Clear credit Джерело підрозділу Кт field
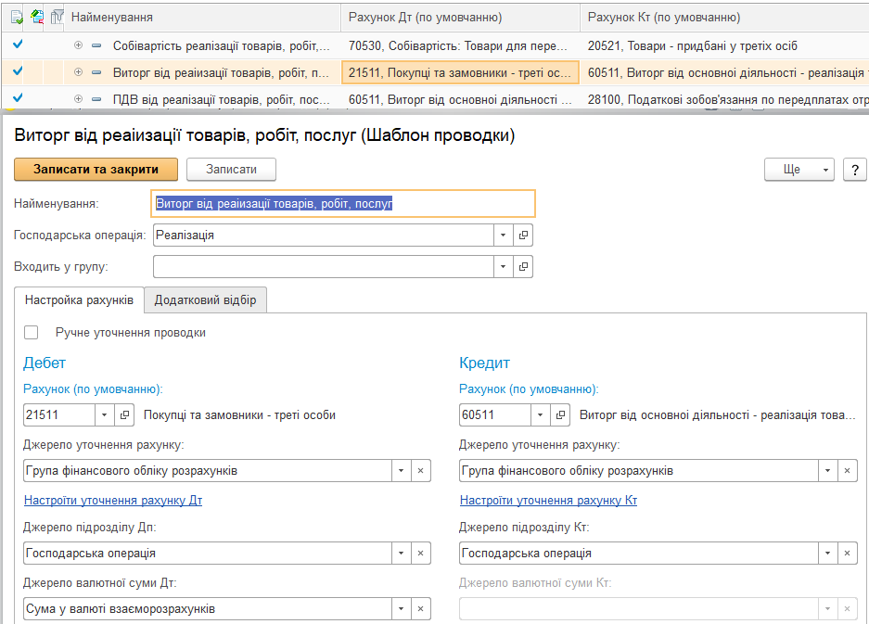The image size is (869, 624). click(847, 554)
